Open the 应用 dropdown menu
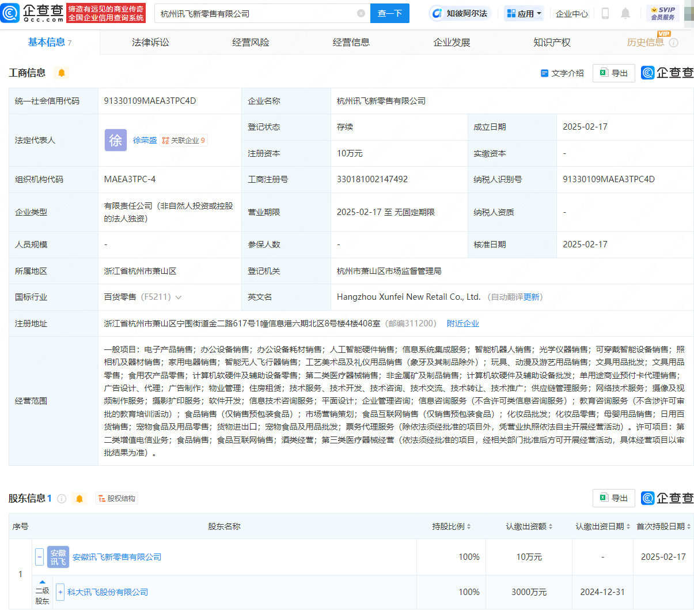This screenshot has height=610, width=694. (x=524, y=13)
